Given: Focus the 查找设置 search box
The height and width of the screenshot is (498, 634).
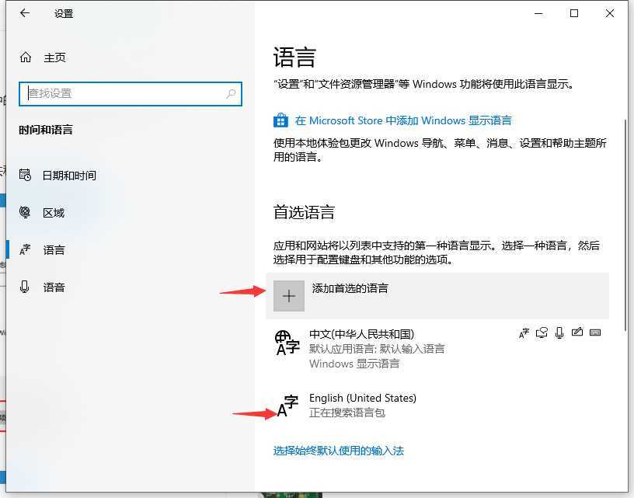Looking at the screenshot, I should (x=131, y=94).
